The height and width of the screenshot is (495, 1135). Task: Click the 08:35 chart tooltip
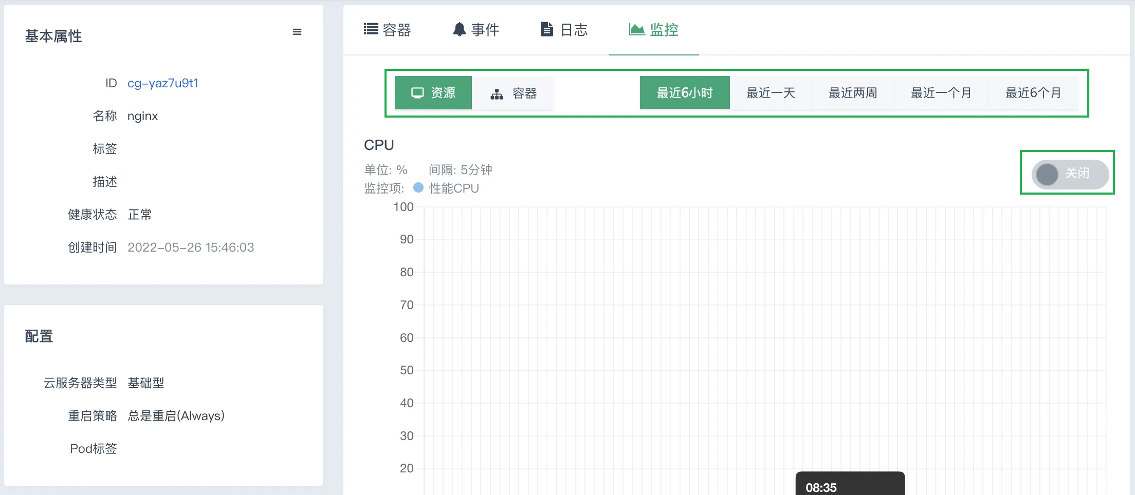click(x=850, y=484)
